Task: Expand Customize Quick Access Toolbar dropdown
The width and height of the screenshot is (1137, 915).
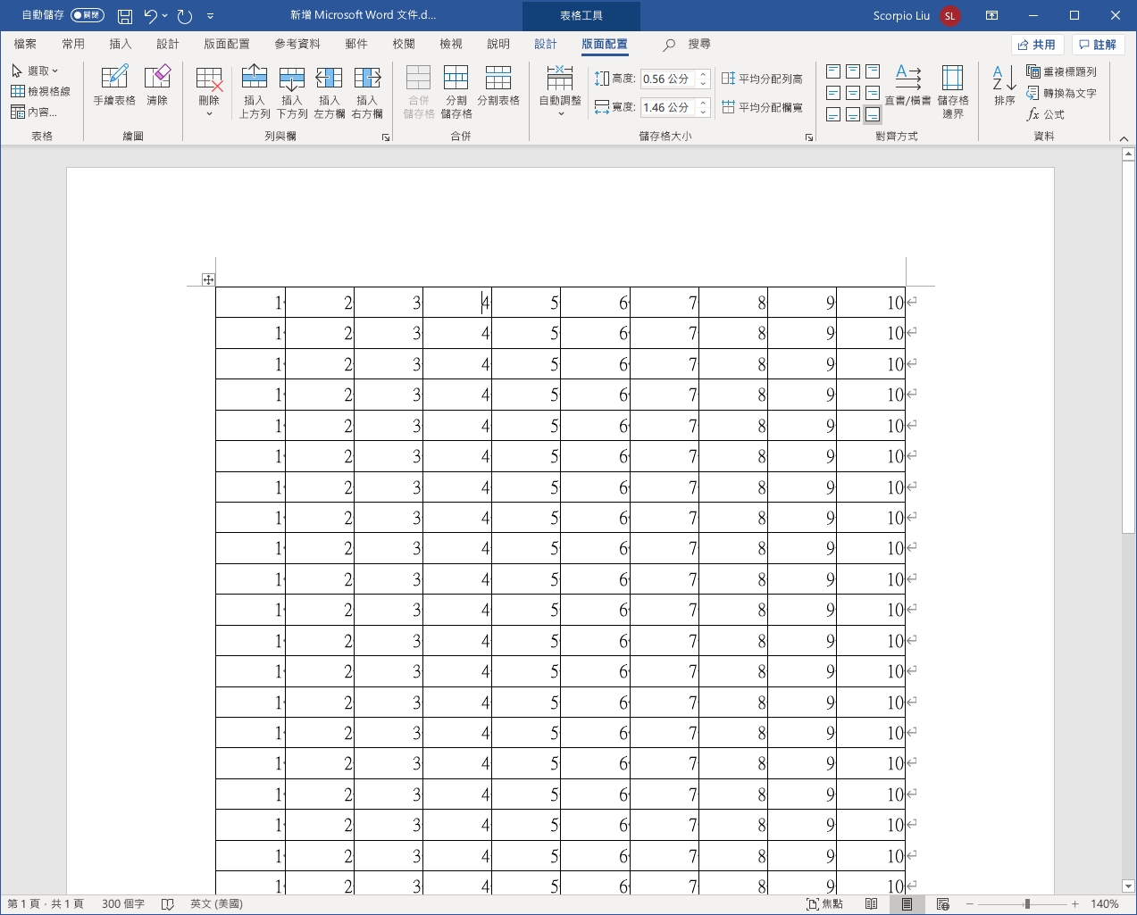Action: (210, 16)
